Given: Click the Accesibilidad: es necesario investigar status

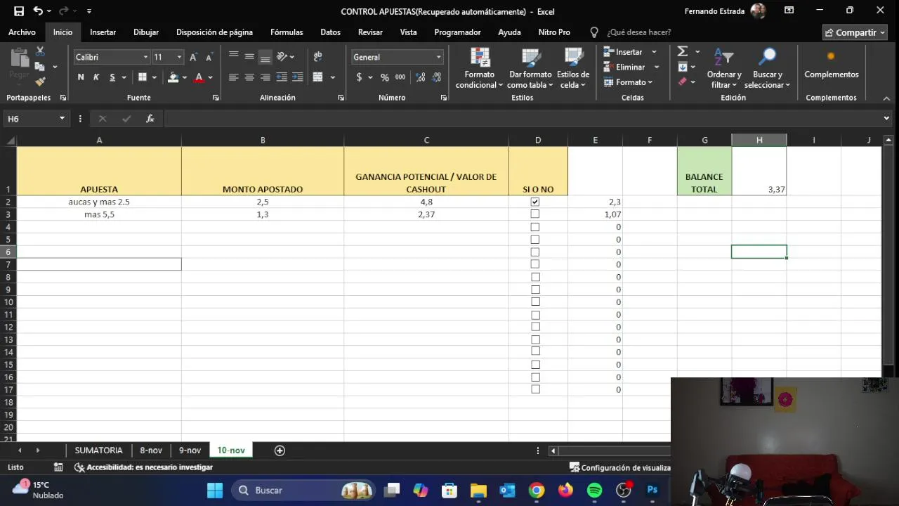Looking at the screenshot, I should tap(143, 467).
